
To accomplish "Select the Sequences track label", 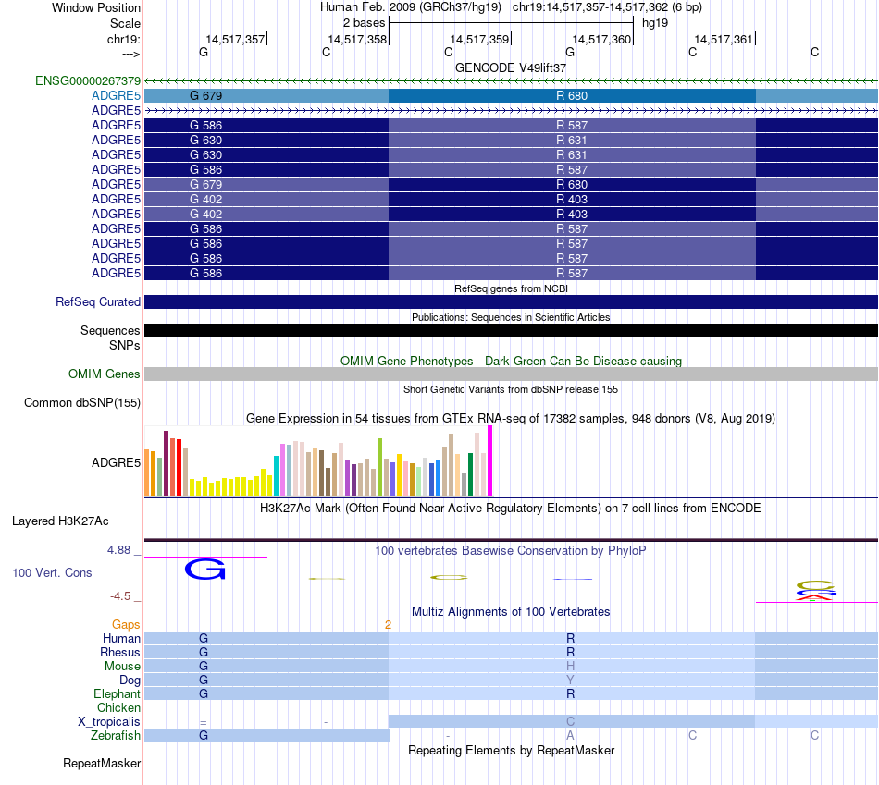I will click(x=110, y=330).
